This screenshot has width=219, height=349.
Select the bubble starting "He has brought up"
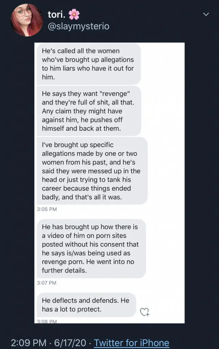[x=91, y=248]
